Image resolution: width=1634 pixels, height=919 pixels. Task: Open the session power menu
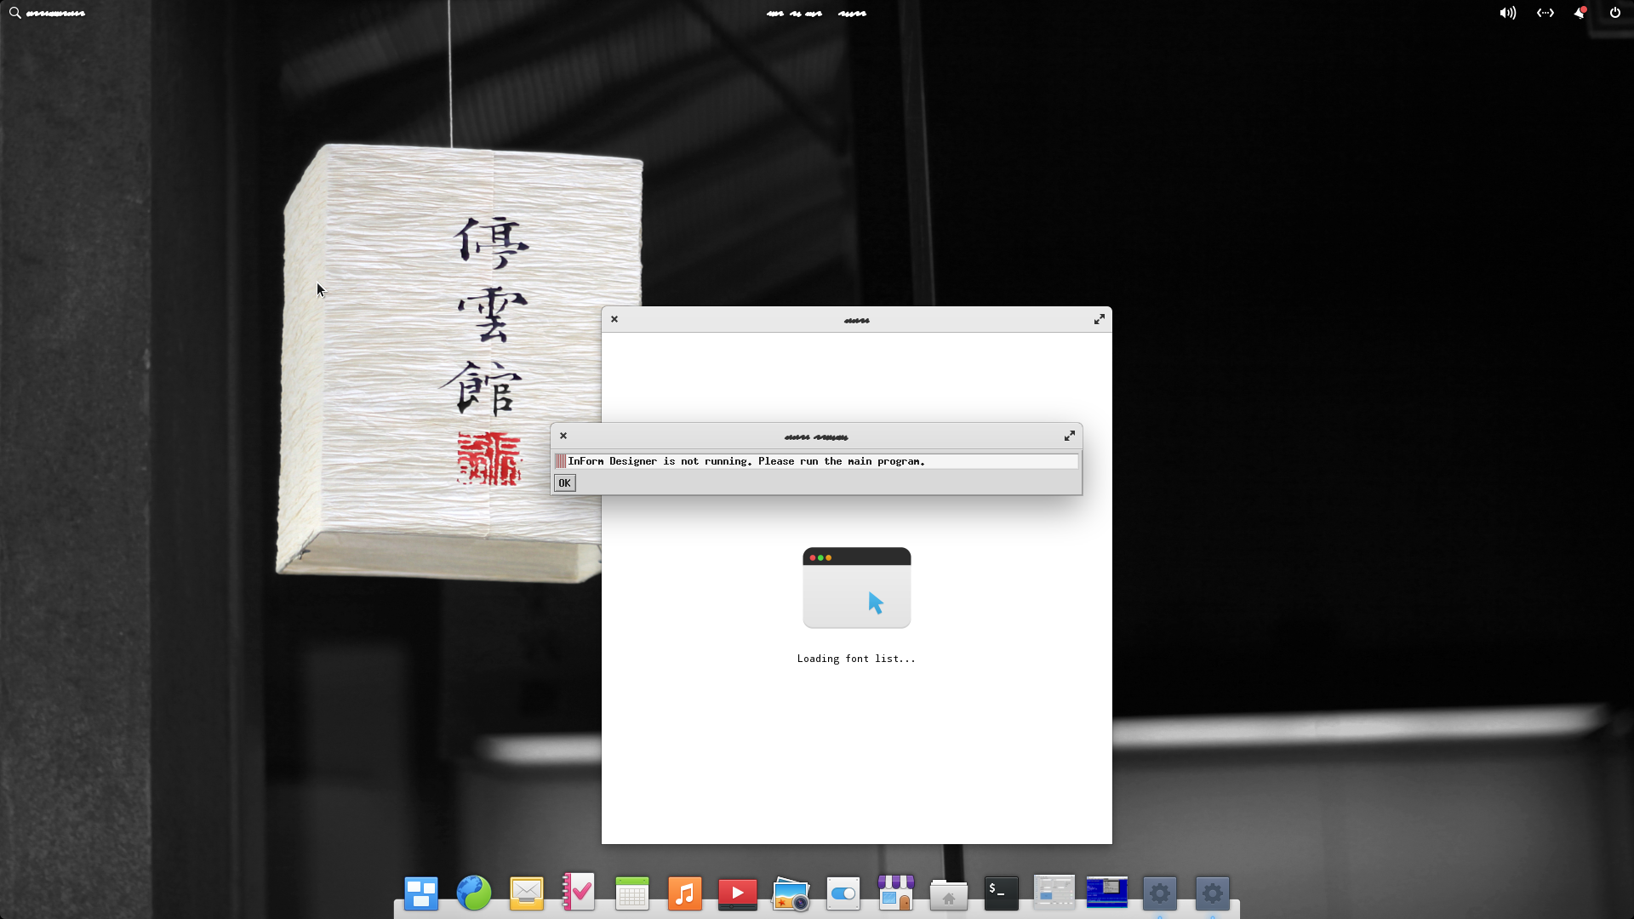pyautogui.click(x=1615, y=13)
